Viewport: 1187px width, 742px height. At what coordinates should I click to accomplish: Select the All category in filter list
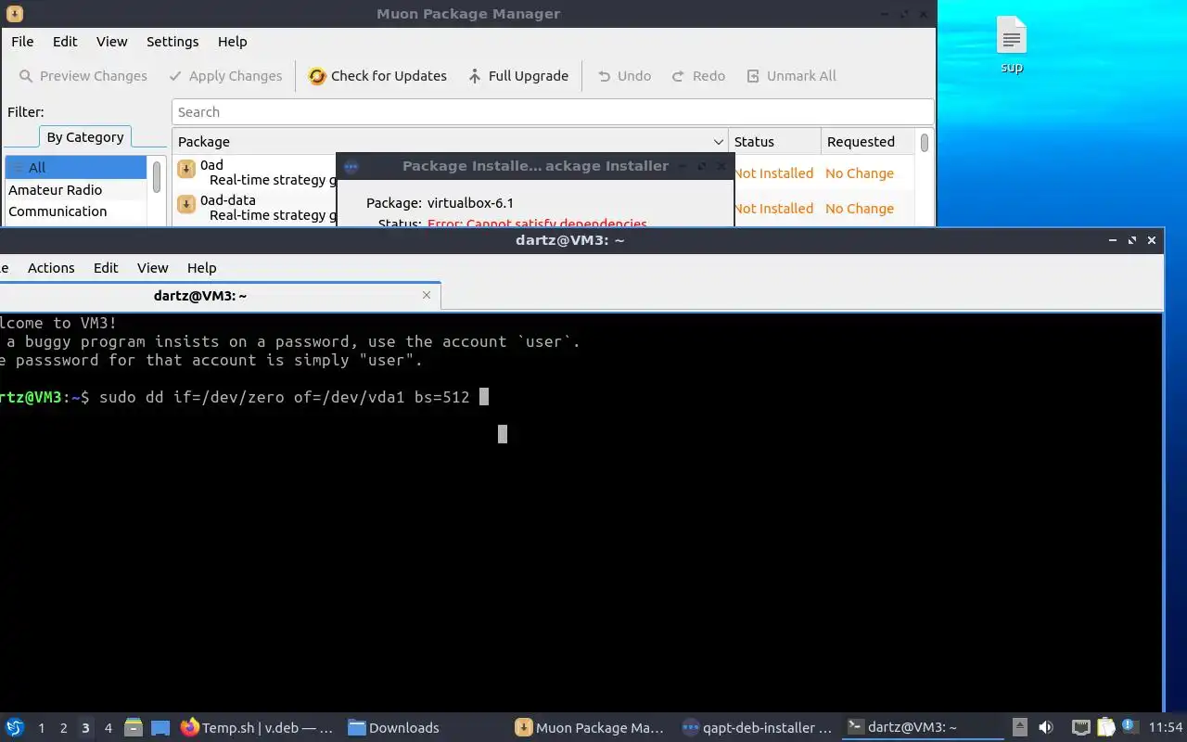pyautogui.click(x=76, y=168)
